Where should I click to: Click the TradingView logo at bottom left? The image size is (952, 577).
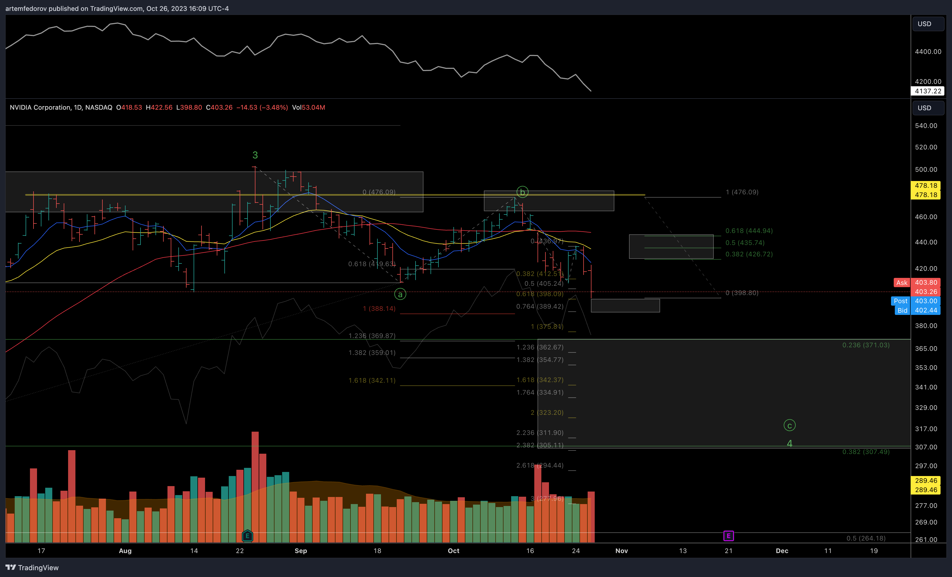pyautogui.click(x=32, y=567)
